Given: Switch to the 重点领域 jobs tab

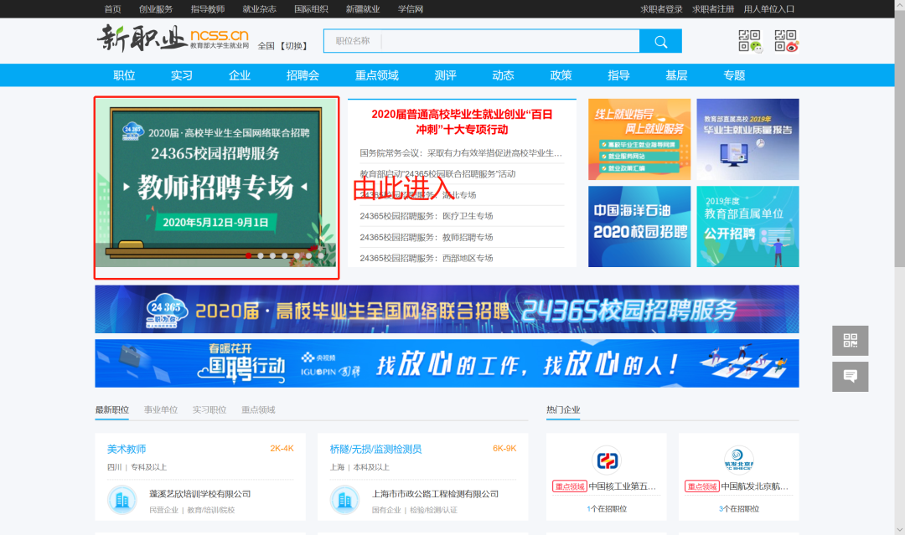Looking at the screenshot, I should (x=259, y=410).
